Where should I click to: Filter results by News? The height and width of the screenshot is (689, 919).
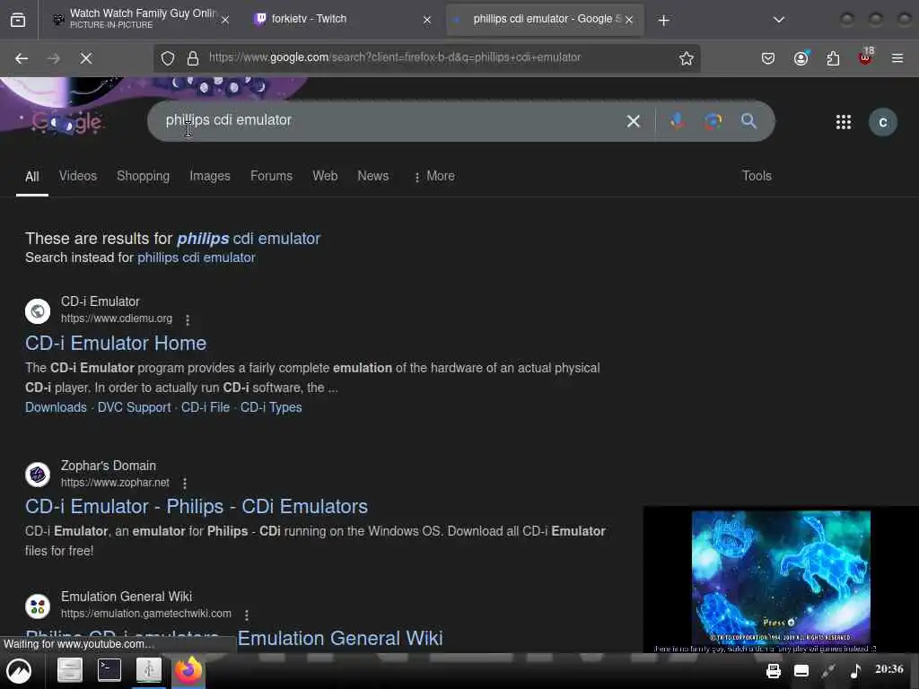click(x=372, y=176)
